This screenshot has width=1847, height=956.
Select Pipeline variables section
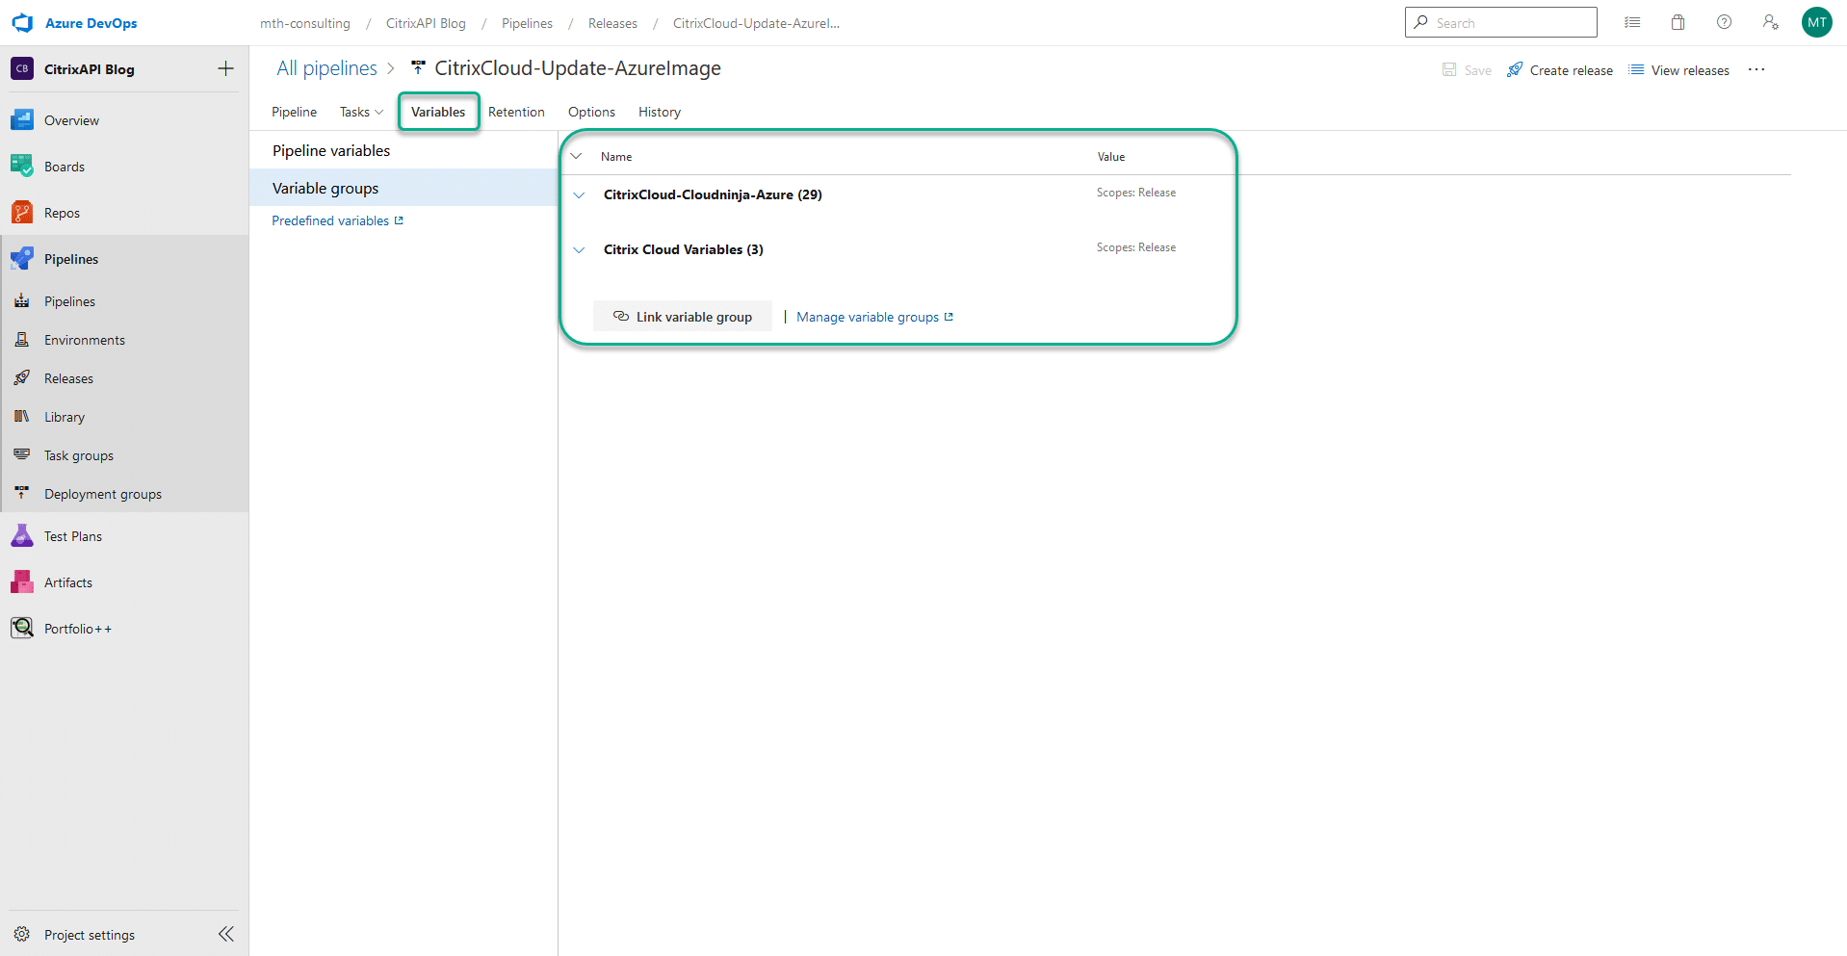[403, 151]
